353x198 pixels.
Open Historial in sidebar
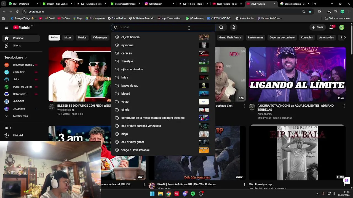[x=21, y=135]
